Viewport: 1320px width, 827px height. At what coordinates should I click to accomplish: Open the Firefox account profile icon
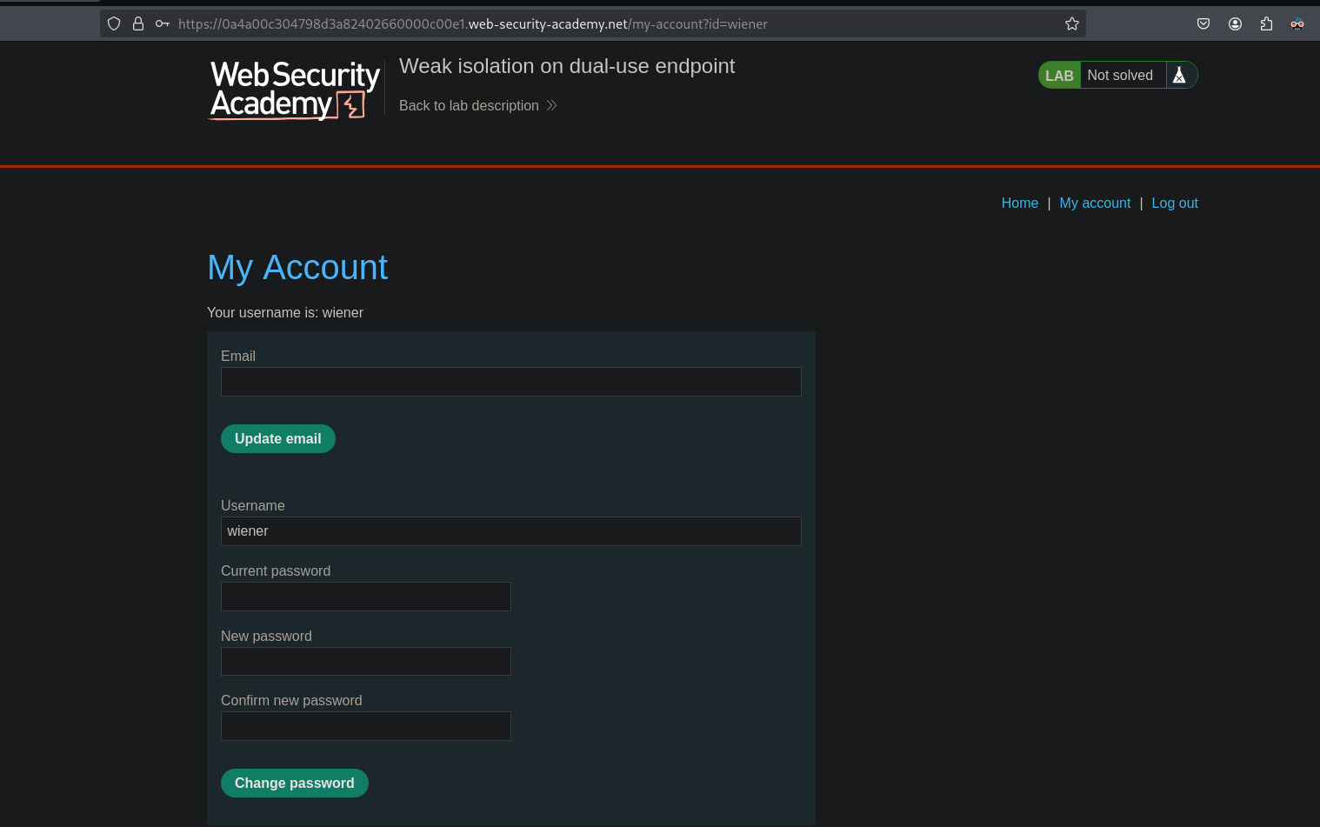pos(1235,23)
